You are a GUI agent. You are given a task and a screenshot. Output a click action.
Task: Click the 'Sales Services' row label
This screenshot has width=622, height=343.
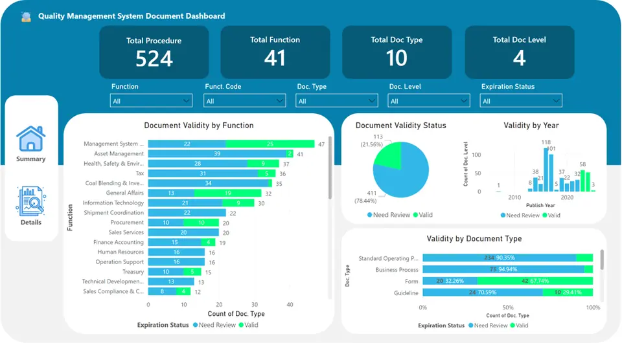126,232
